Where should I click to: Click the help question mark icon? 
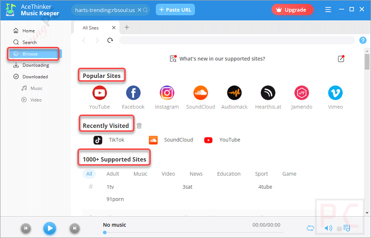363,40
